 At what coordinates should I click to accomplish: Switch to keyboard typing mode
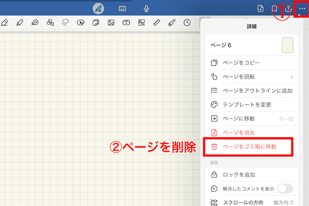(x=122, y=9)
